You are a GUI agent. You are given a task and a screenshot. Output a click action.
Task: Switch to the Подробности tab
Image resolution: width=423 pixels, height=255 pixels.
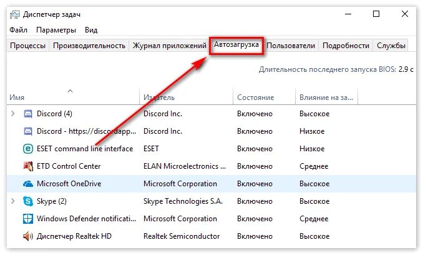click(x=346, y=46)
